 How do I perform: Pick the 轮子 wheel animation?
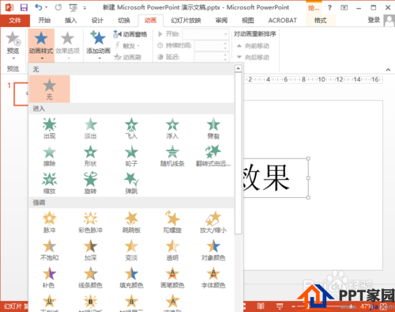point(131,156)
